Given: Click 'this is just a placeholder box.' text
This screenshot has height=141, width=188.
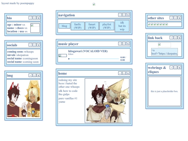Looking at the screenshot, I should [x=164, y=91].
